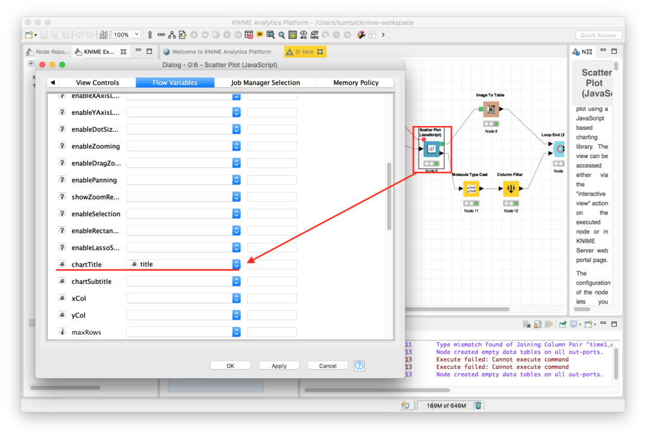This screenshot has height=437, width=646.
Task: Select the Scatter Plot (JavaScript) node
Action: 432,149
